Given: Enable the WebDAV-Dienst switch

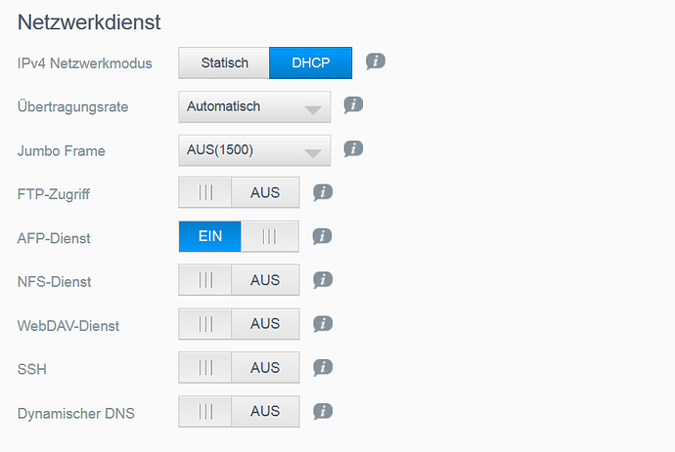Looking at the screenshot, I should [x=239, y=324].
